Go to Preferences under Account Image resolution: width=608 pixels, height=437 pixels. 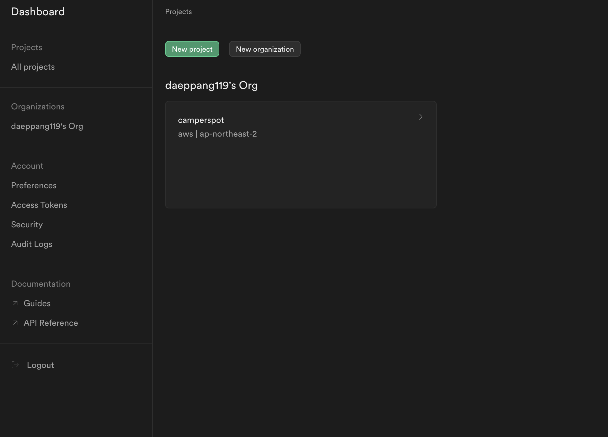[x=34, y=185]
